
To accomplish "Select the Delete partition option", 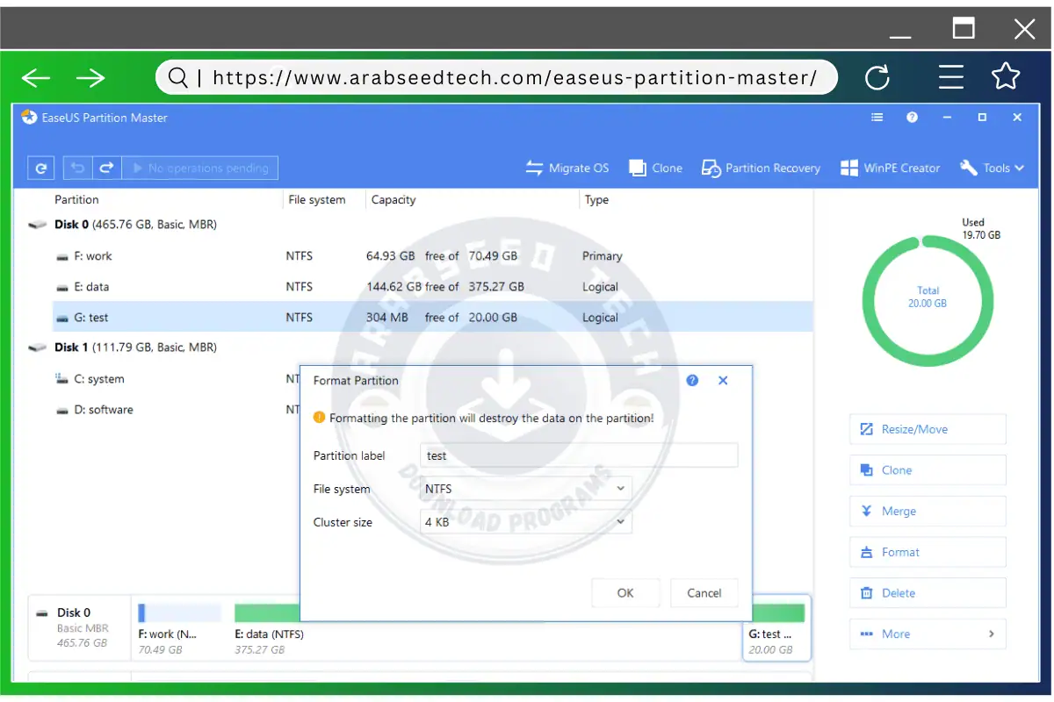I will pyautogui.click(x=927, y=592).
